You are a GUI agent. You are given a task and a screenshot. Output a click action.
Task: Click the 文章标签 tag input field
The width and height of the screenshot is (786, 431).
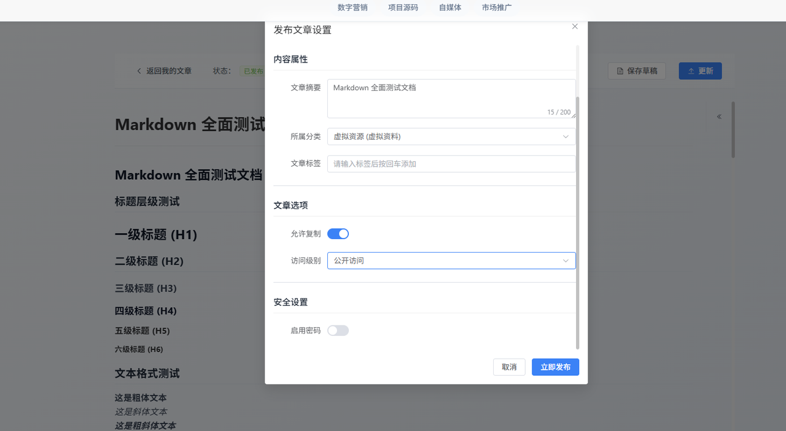(x=451, y=164)
